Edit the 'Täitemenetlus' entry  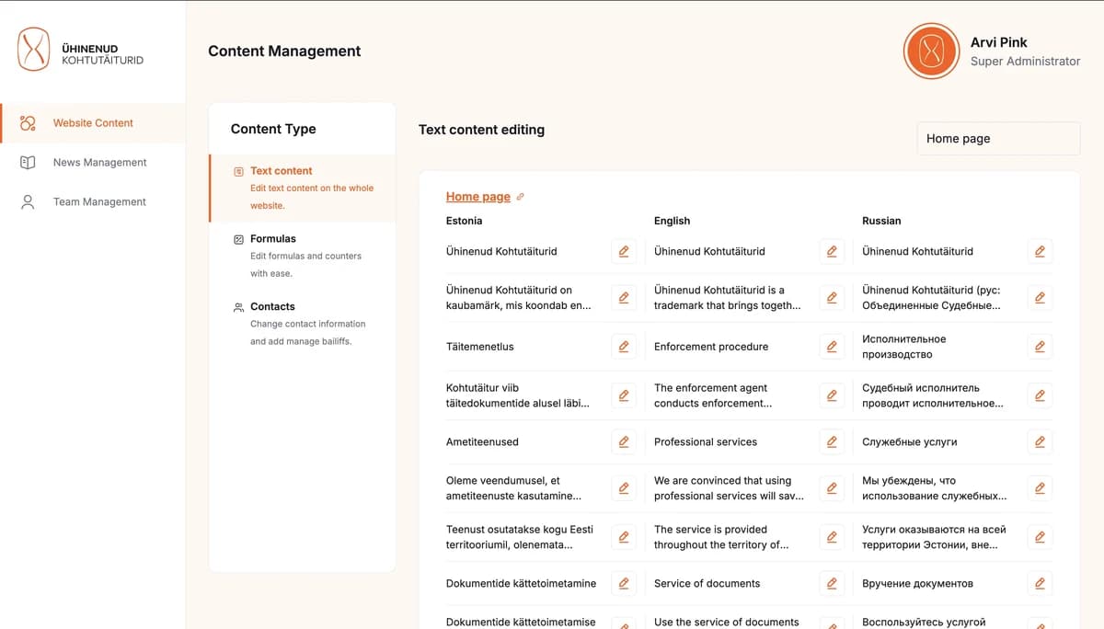(x=624, y=347)
